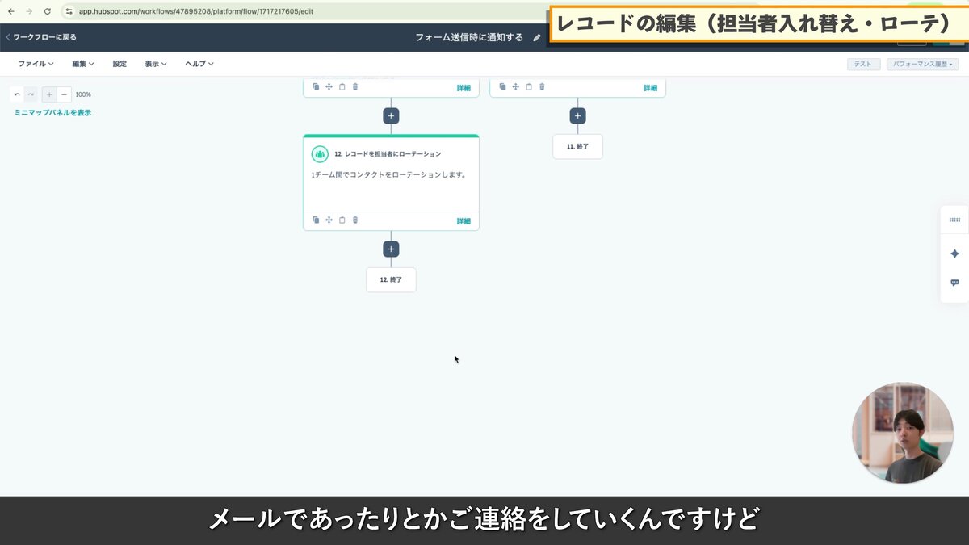The width and height of the screenshot is (969, 545).
Task: Open the ヘルプ dropdown
Action: click(x=197, y=63)
